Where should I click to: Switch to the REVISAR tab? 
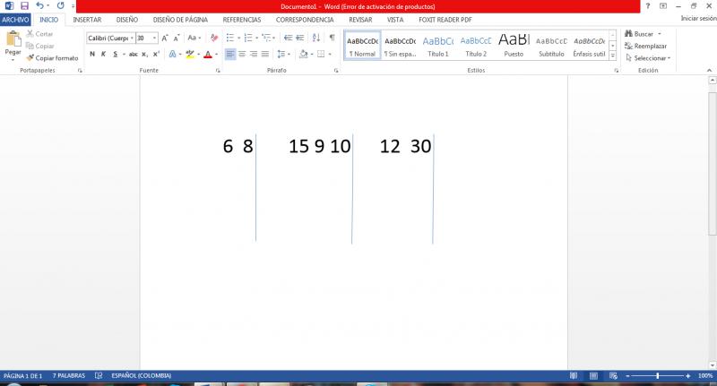360,20
